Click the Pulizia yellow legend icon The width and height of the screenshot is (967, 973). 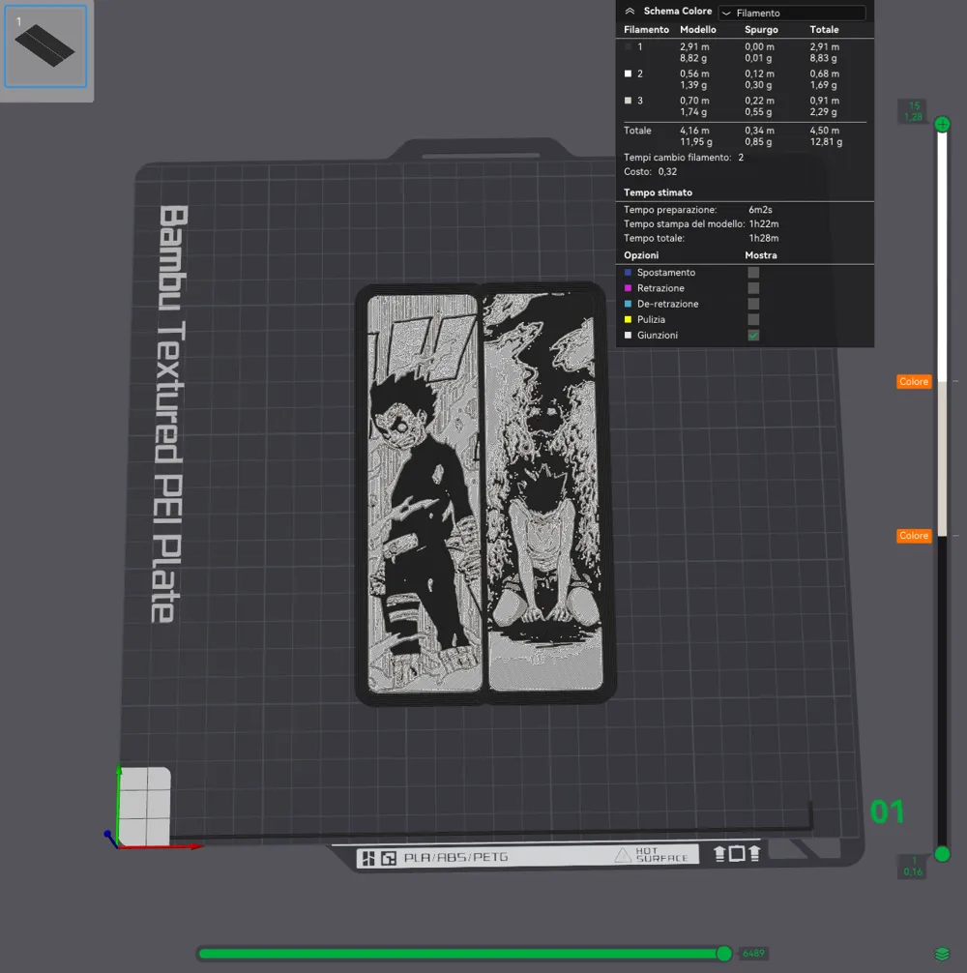(628, 319)
